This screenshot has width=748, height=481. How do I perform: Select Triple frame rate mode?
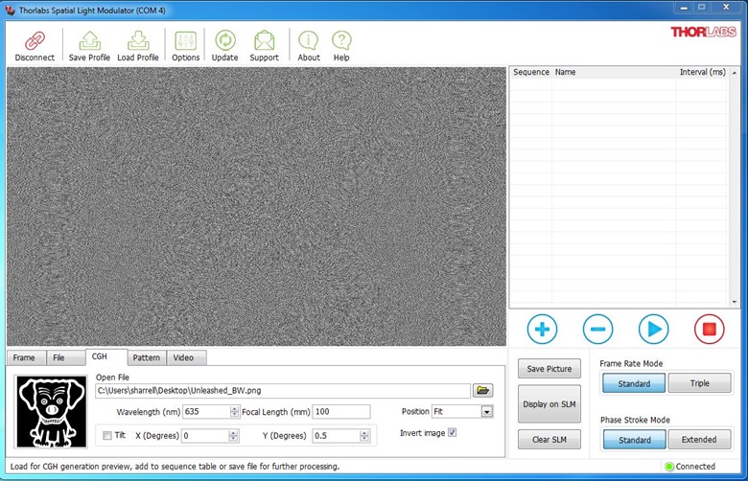pyautogui.click(x=699, y=383)
